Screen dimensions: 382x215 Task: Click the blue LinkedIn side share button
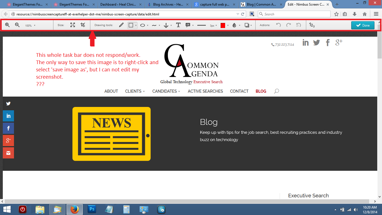8,116
